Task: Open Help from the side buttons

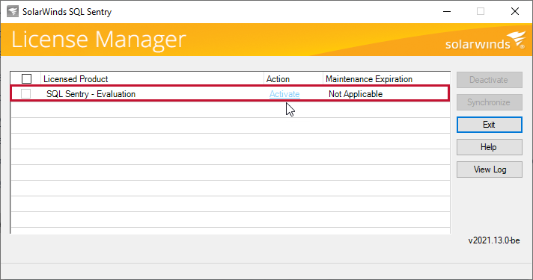Action: pyautogui.click(x=489, y=147)
